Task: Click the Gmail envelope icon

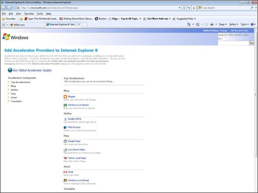Action: pyautogui.click(x=65, y=172)
